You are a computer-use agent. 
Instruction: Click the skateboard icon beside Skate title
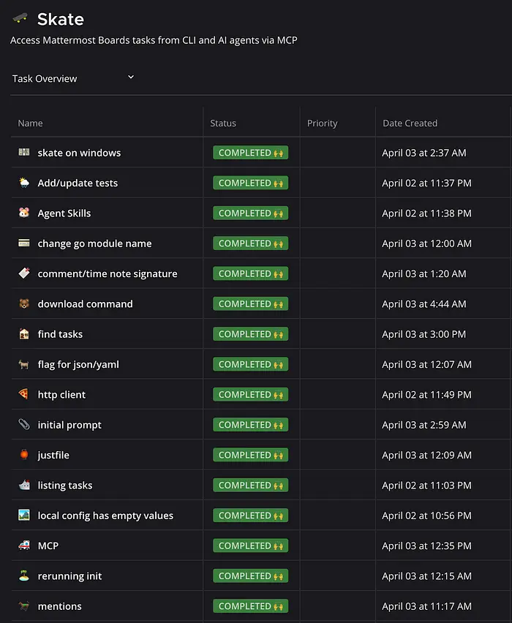21,18
